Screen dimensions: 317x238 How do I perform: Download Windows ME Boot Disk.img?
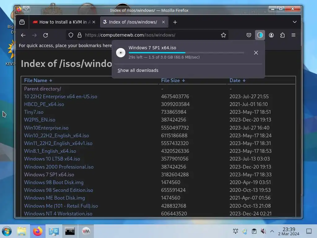tap(54, 198)
